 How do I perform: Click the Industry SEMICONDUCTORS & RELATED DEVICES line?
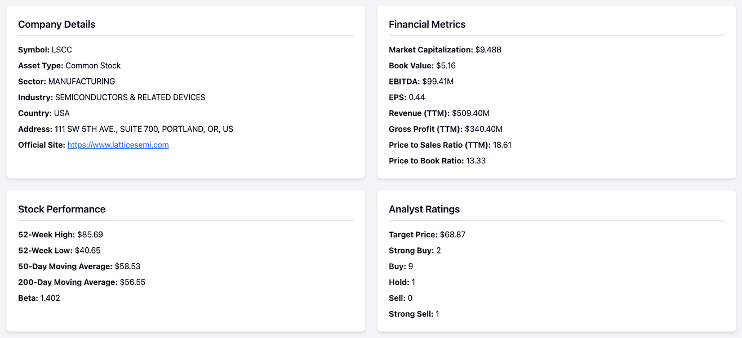[112, 97]
